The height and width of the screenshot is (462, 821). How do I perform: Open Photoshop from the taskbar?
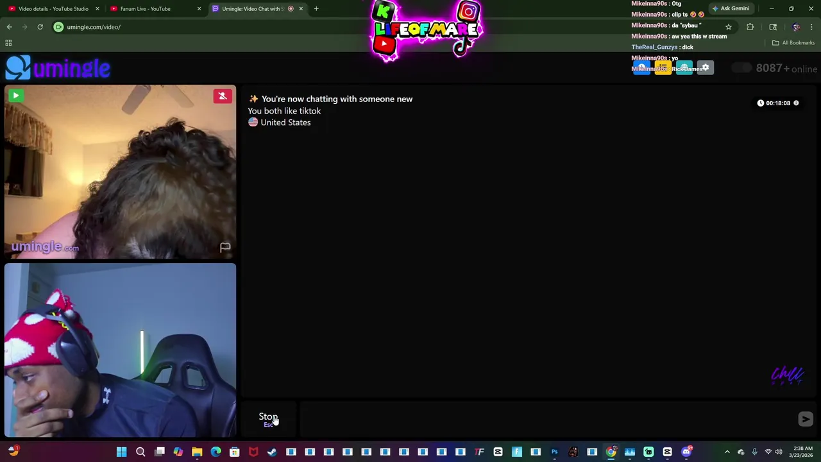(554, 452)
